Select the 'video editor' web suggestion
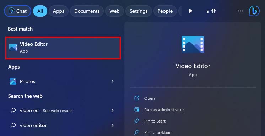 tap(63, 125)
